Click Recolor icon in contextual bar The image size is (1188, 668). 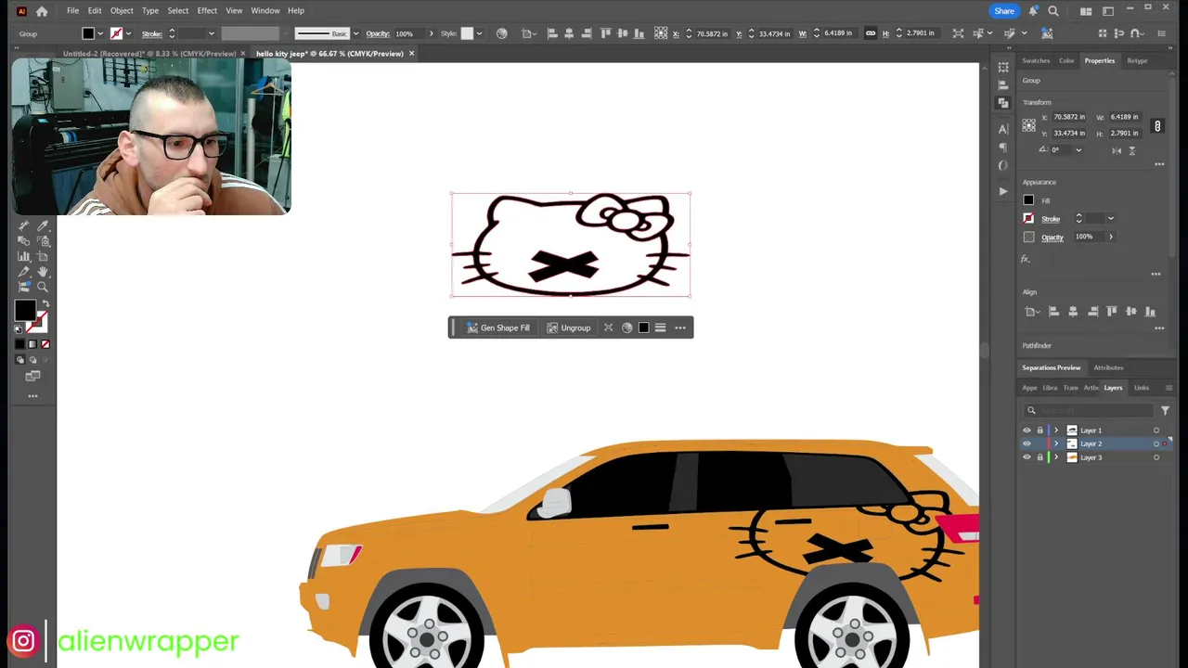pos(626,328)
